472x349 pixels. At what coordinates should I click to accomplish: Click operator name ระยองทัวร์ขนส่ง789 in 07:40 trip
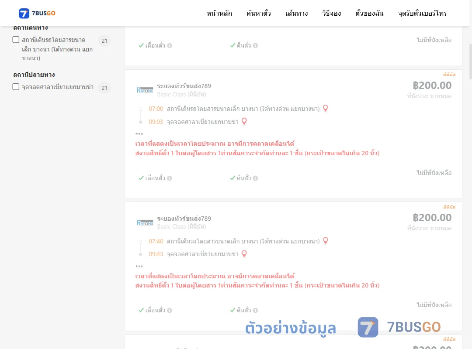(184, 219)
